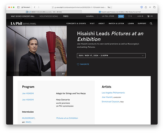Image resolution: width=164 pixels, height=133 pixels.
Task: Click the 'Harp Concerto' text
Action: pos(63,100)
